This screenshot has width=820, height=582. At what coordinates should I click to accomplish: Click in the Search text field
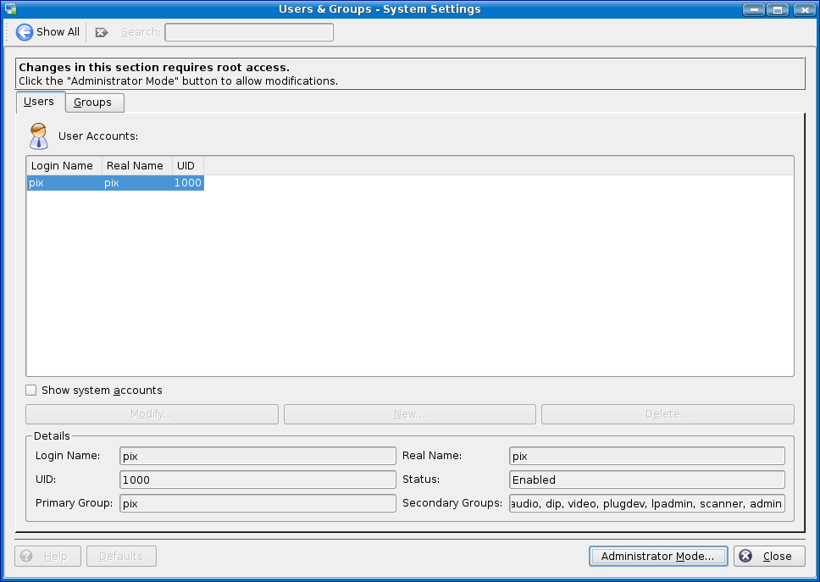click(248, 32)
